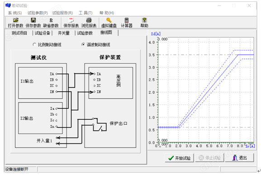Click the 保存参数 floppy disk icon
Screen dimensions: 262x176
(x=33, y=23)
